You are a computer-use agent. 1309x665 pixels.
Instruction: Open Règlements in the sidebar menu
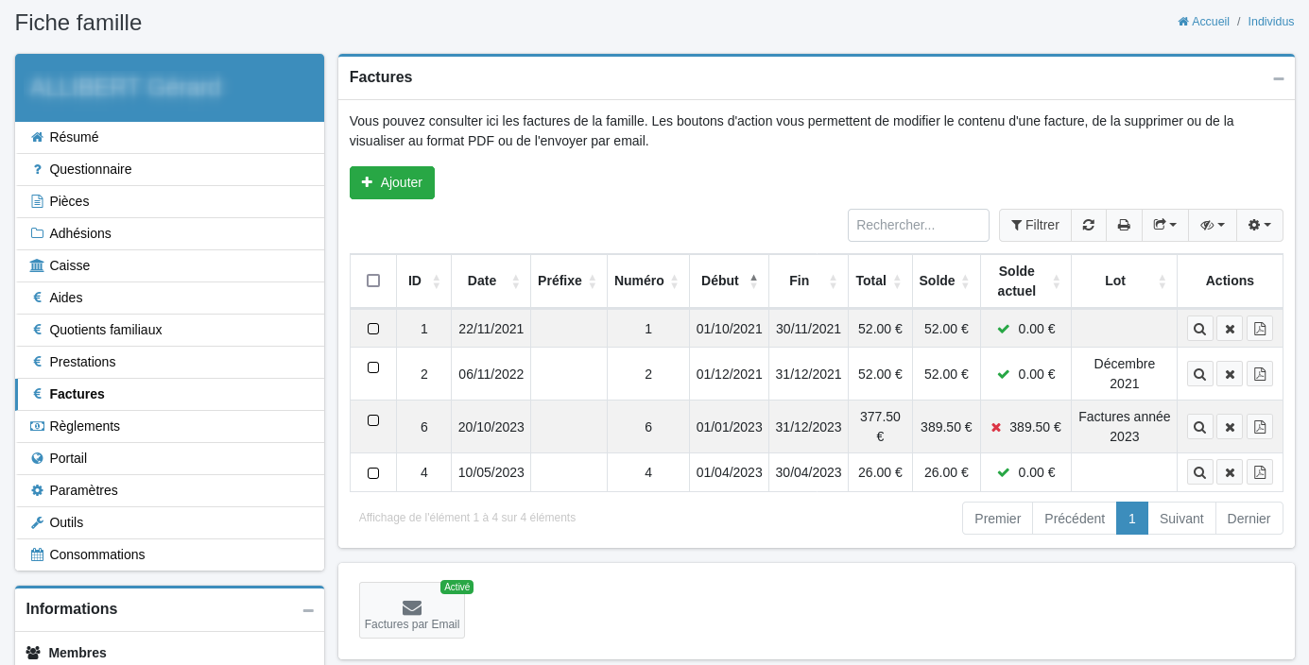tap(84, 426)
